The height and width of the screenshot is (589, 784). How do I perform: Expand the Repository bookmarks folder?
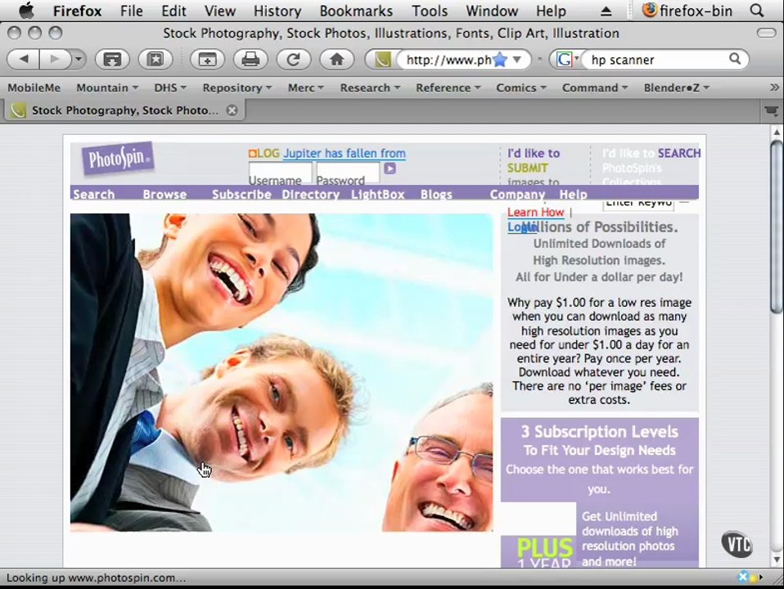pos(237,88)
